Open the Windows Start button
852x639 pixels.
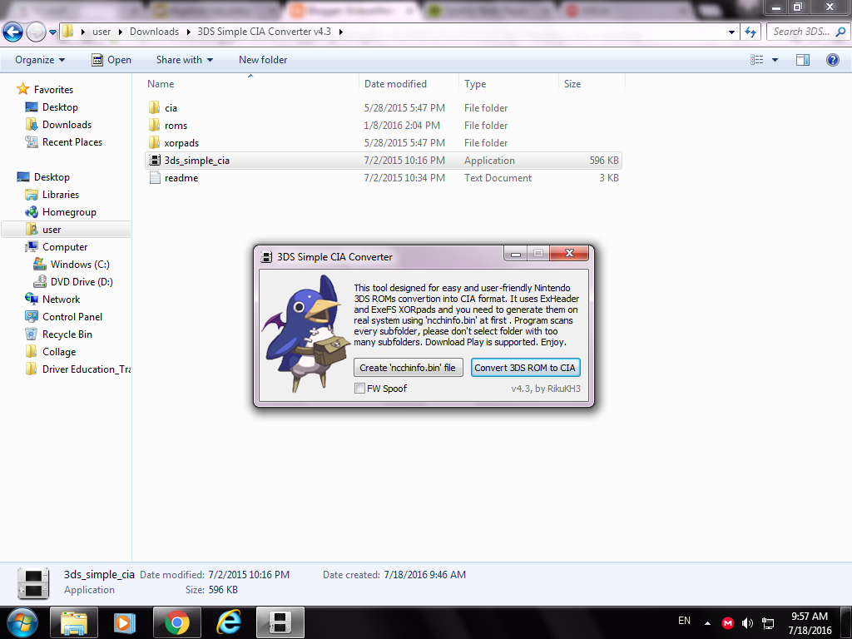coord(22,622)
